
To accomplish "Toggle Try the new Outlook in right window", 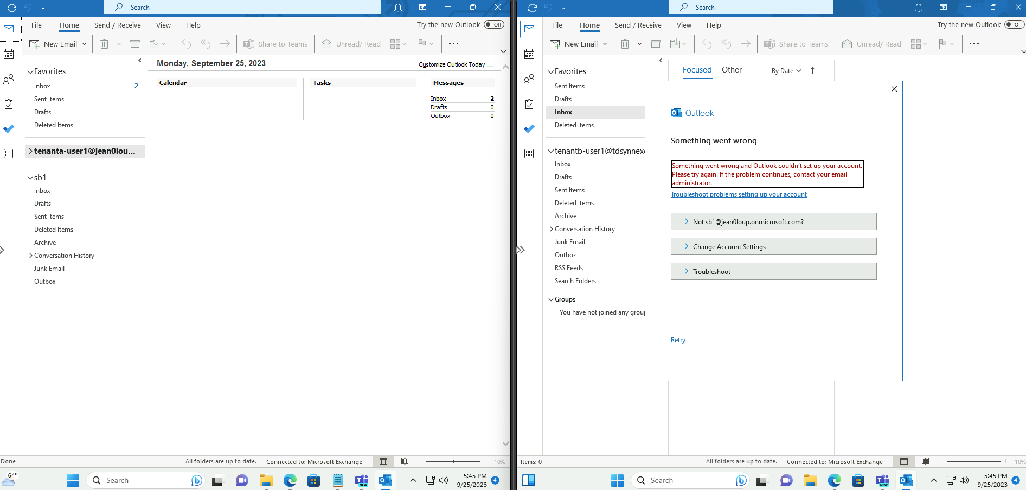I will [x=1015, y=24].
